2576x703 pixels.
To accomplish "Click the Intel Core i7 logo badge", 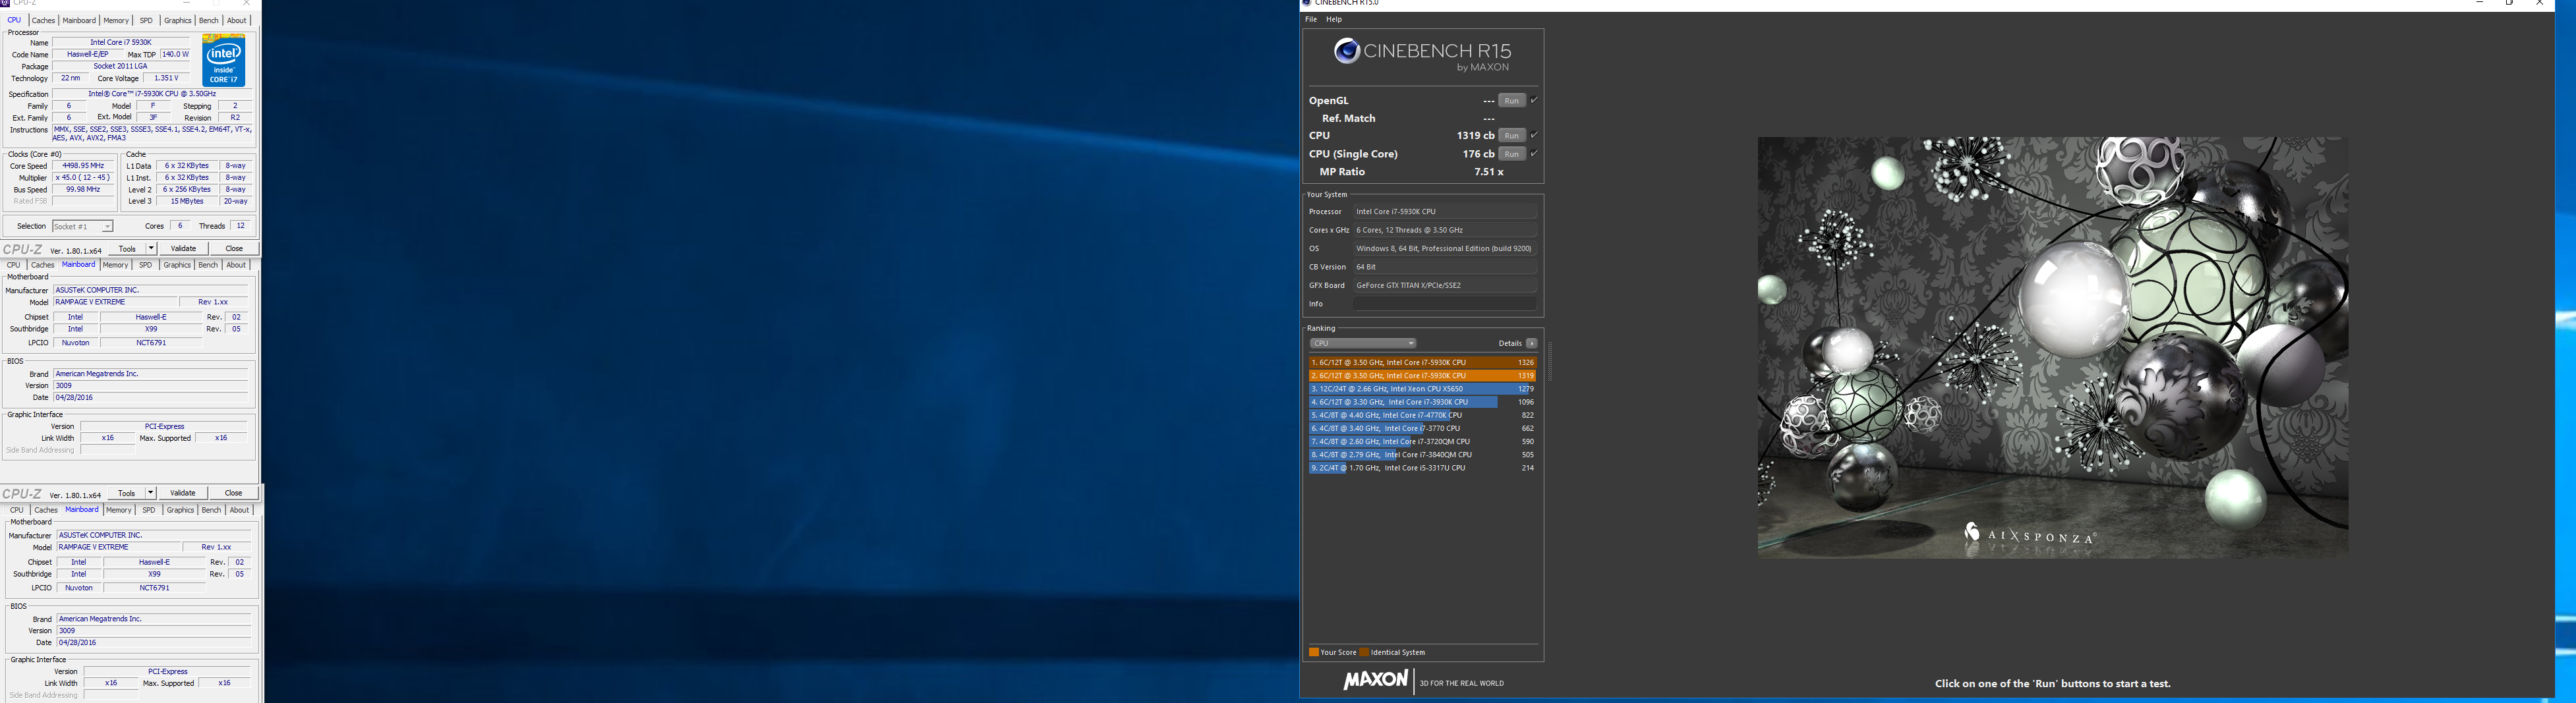I will click(223, 60).
